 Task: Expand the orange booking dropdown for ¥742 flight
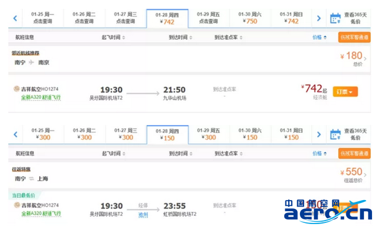pyautogui.click(x=345, y=92)
